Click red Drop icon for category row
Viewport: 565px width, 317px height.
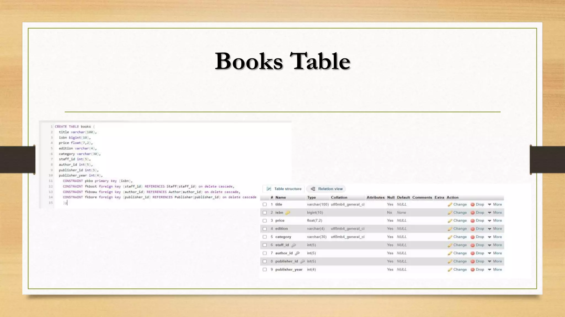coord(473,237)
